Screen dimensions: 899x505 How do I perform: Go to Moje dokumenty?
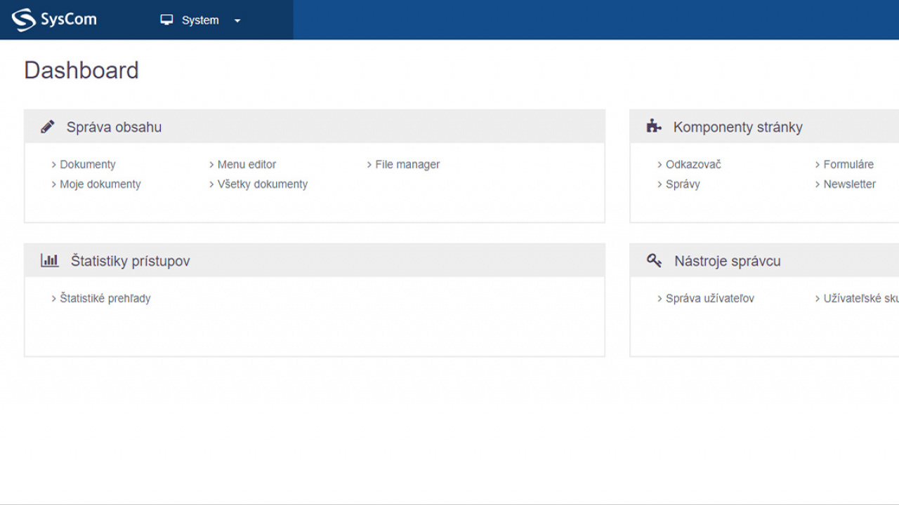100,184
